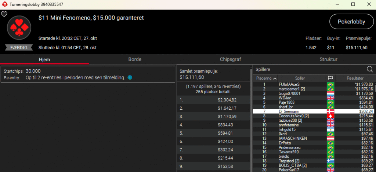The width and height of the screenshot is (376, 172).
Task: Open the Pokerlobby button
Action: tap(351, 22)
